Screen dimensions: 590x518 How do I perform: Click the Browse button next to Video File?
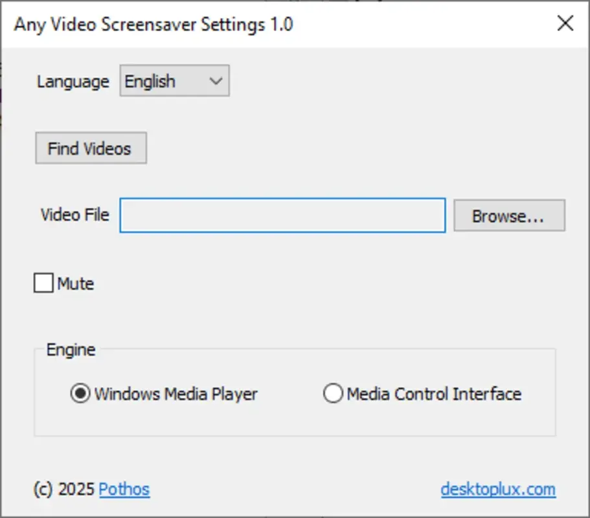point(509,215)
